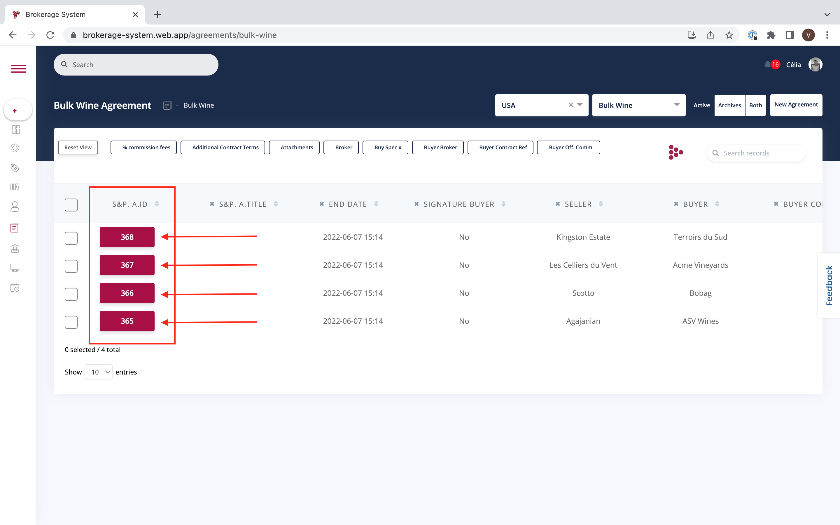The image size is (840, 525).
Task: Click the calendar clock sidebar icon
Action: 15,288
